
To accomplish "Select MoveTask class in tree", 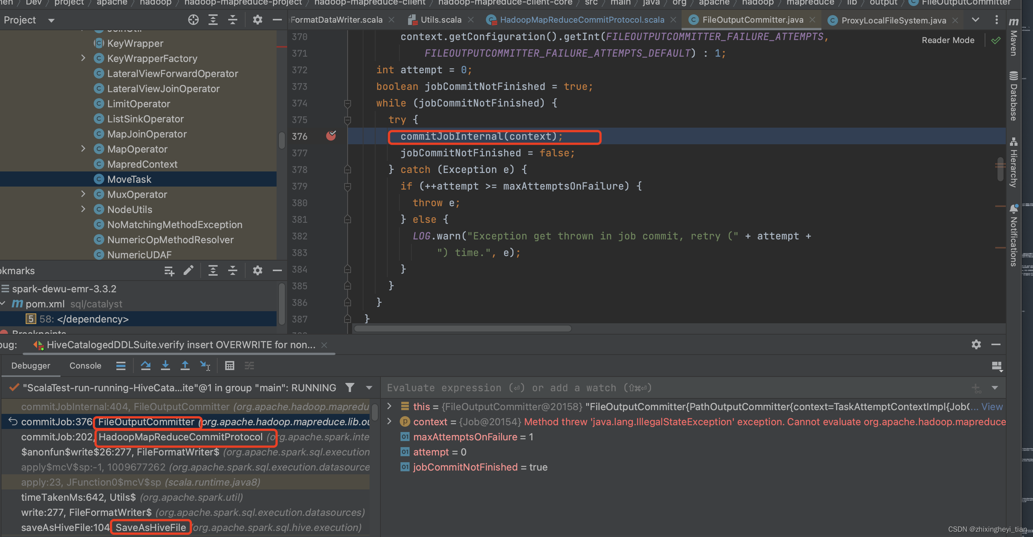I will (129, 179).
